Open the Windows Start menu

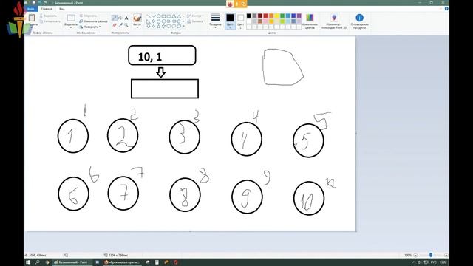coord(28,262)
